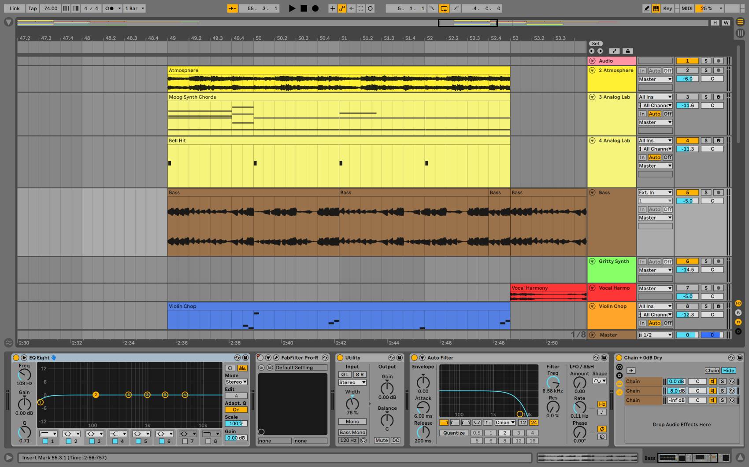Open the FabFilter Pro-R wrench icon

pos(276,358)
